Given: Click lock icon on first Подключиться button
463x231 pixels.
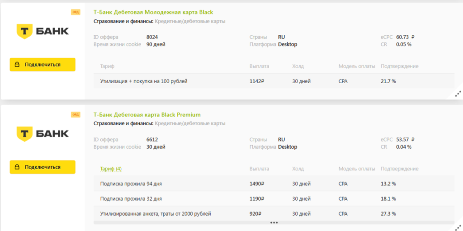Looking at the screenshot, I should (x=17, y=65).
